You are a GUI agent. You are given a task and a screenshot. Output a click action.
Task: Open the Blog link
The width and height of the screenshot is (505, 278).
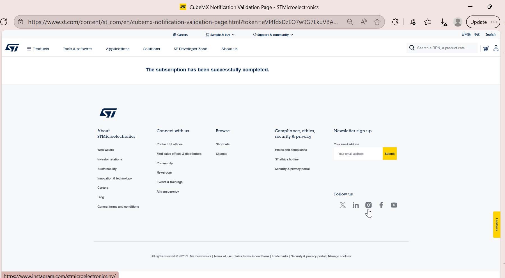coord(101,197)
